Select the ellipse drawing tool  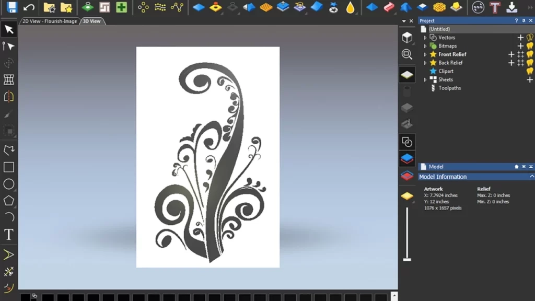(9, 184)
